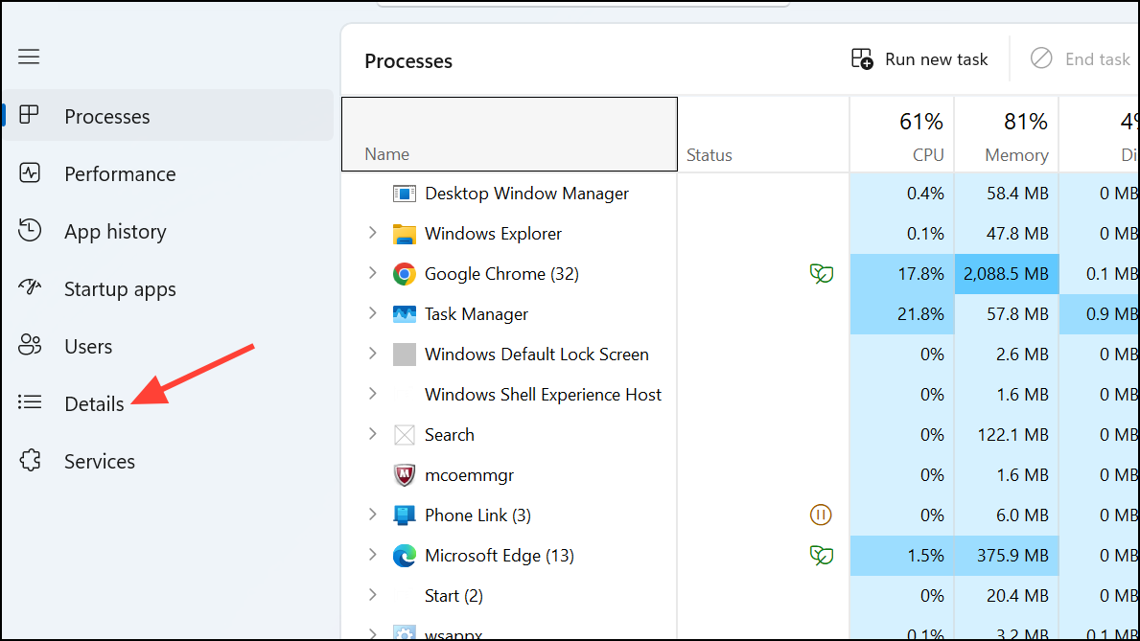
Task: Collapse options for Phone Link group
Action: click(373, 515)
